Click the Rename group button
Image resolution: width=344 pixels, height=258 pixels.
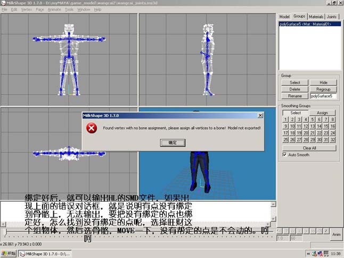pyautogui.click(x=295, y=96)
